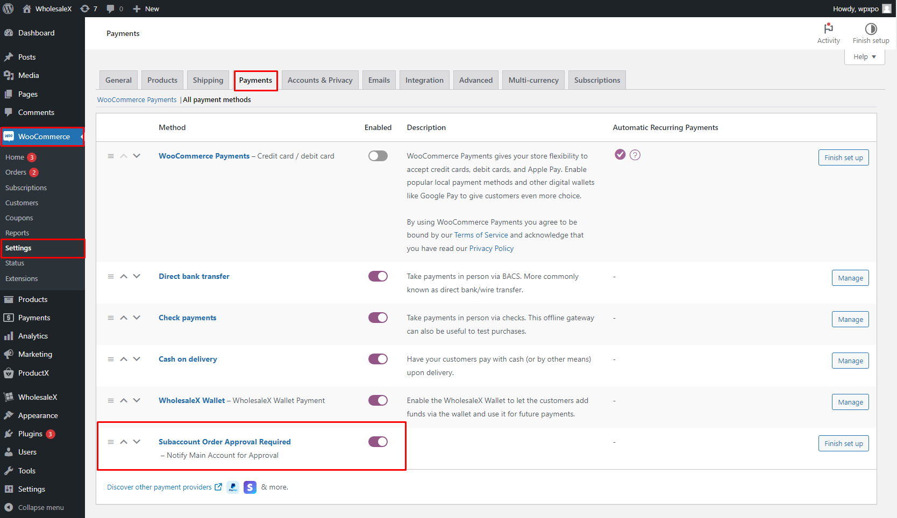Click the Analytics bar chart icon
897x518 pixels.
tap(9, 336)
